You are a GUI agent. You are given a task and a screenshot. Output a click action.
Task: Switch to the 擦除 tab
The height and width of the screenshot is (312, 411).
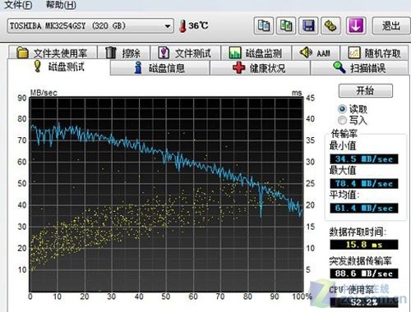click(124, 53)
